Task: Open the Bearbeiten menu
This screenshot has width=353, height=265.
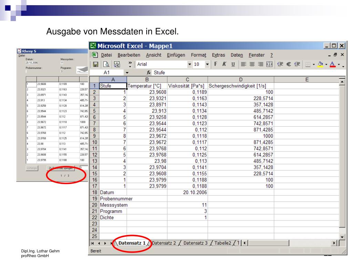Action: point(129,55)
